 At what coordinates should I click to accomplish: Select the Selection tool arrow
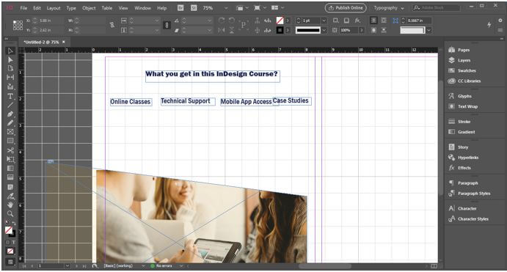click(x=10, y=51)
